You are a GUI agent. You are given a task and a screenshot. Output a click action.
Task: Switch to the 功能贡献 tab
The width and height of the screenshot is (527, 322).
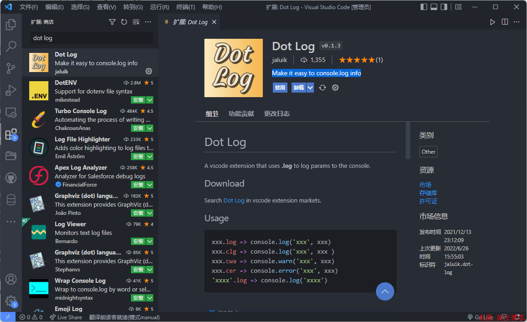click(x=241, y=114)
